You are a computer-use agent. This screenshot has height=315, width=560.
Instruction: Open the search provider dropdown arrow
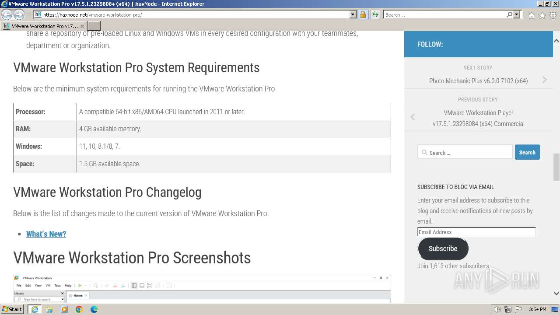point(517,14)
